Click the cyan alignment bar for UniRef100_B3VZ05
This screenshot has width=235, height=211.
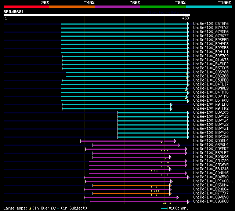tap(153, 113)
